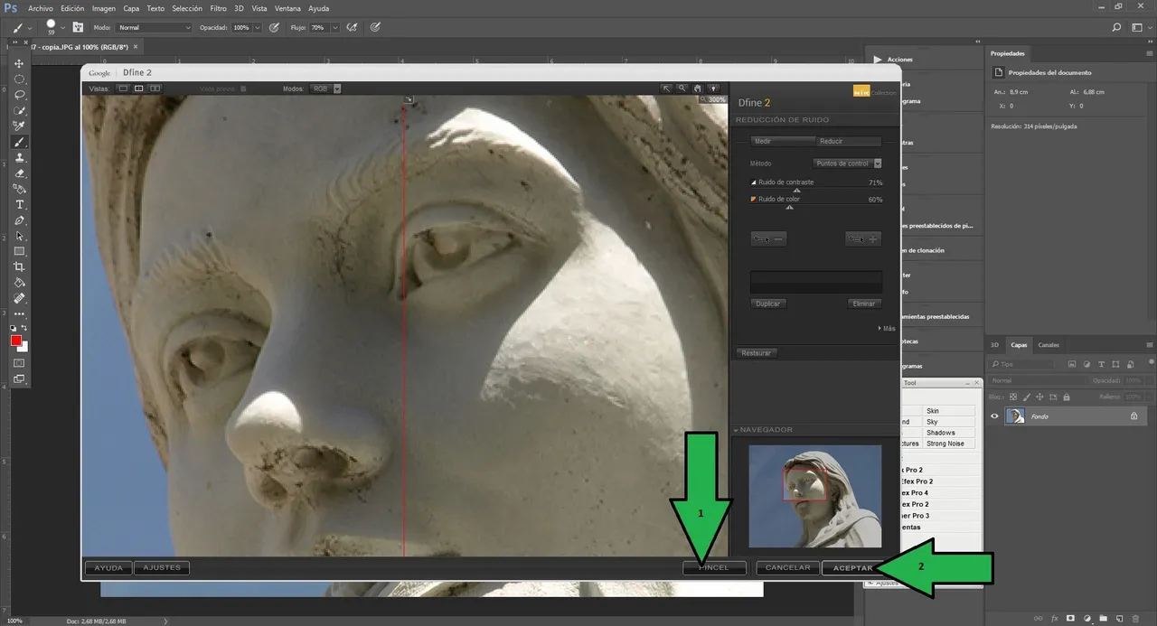Click the Fondo layer thumbnail
This screenshot has width=1157, height=626.
[x=1016, y=416]
